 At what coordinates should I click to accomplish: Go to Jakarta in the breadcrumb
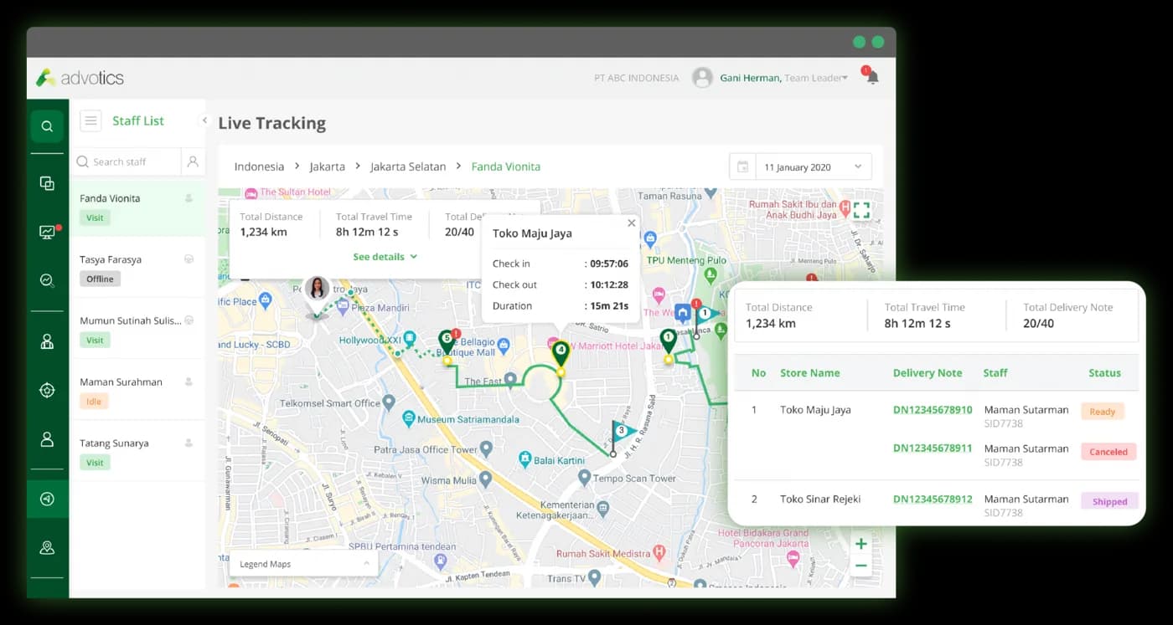pyautogui.click(x=327, y=166)
